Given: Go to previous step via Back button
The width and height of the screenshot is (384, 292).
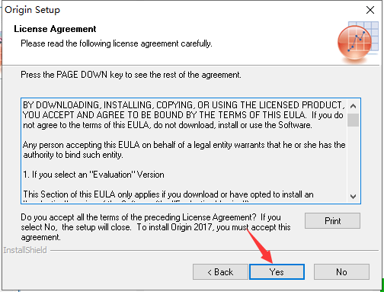Looking at the screenshot, I should [x=220, y=271].
